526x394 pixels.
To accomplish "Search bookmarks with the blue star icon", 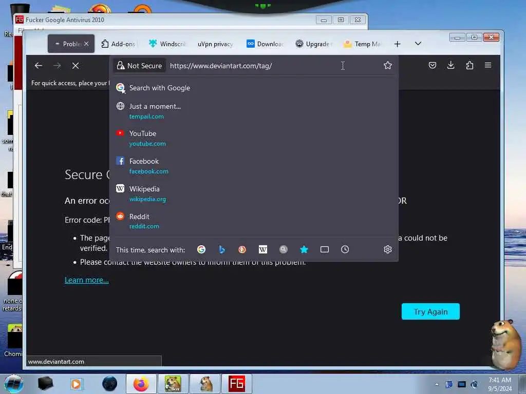I will point(304,250).
